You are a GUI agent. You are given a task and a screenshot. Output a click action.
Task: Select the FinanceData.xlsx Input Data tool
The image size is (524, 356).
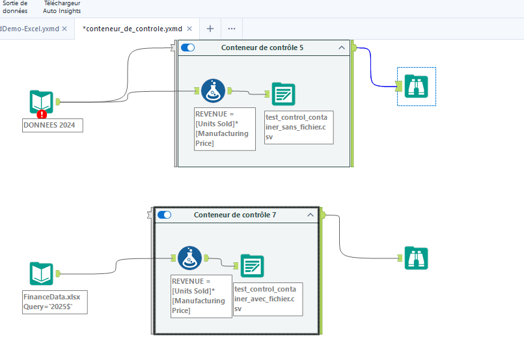pyautogui.click(x=41, y=273)
